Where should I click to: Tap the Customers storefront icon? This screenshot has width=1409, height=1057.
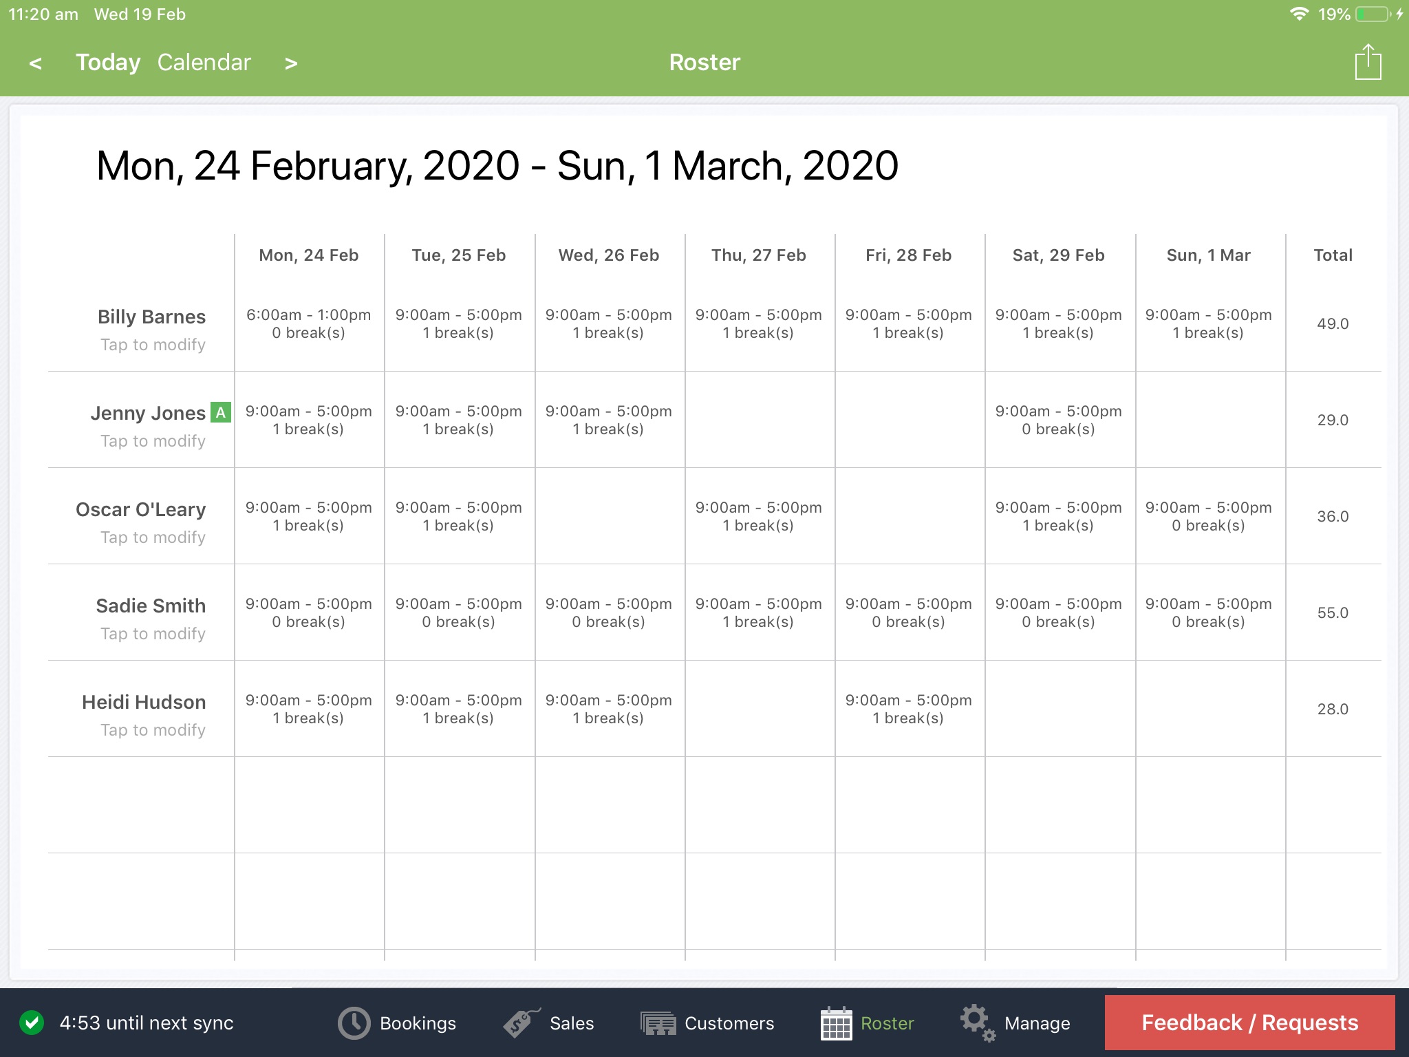(658, 1023)
